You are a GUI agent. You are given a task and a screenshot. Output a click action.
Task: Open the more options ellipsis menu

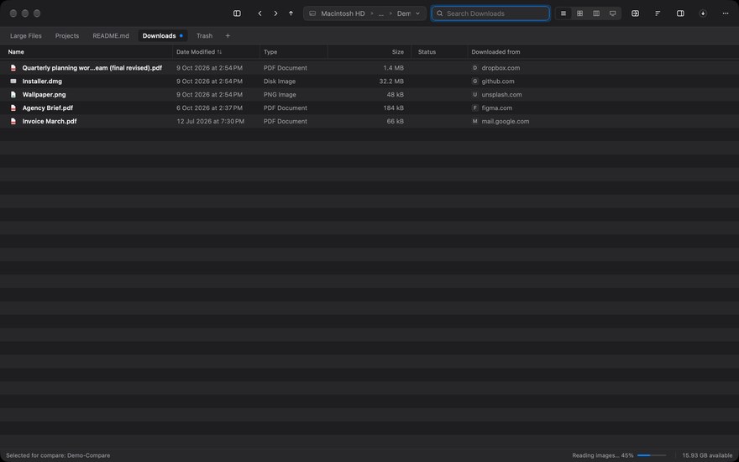[x=726, y=13]
